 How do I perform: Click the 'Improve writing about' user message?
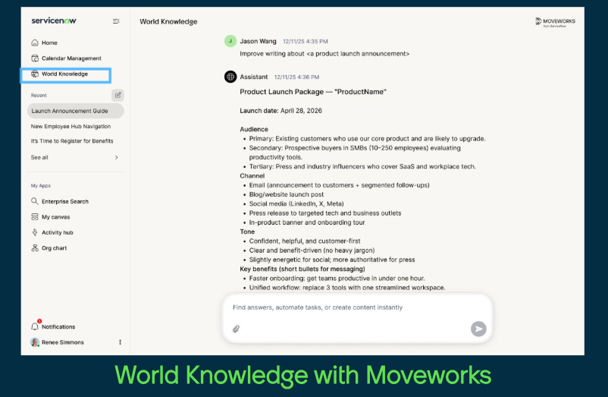(324, 54)
